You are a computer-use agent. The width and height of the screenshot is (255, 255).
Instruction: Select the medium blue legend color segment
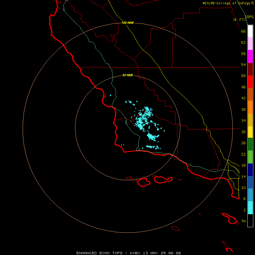[x=250, y=182]
